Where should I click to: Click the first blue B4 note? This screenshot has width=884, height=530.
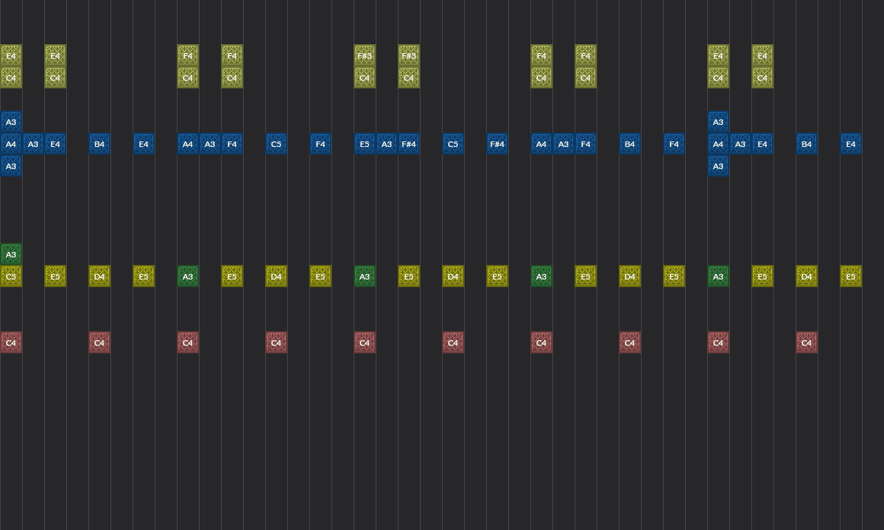pyautogui.click(x=99, y=144)
